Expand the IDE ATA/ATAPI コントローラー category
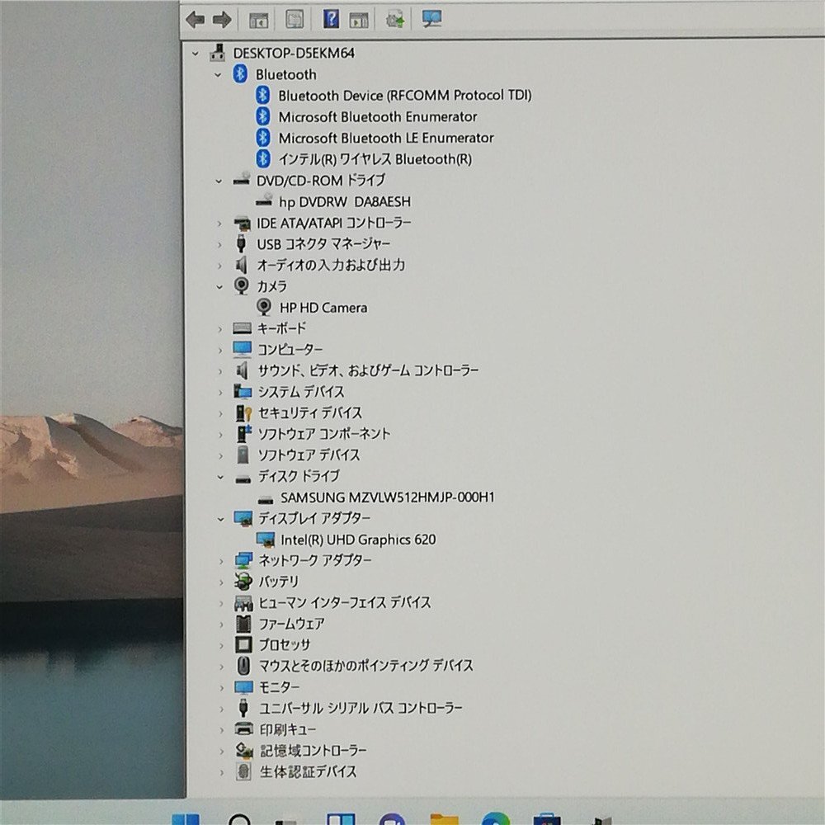Image resolution: width=825 pixels, height=825 pixels. point(219,224)
